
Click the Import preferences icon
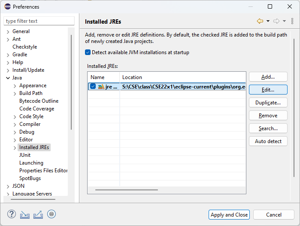pos(25,214)
